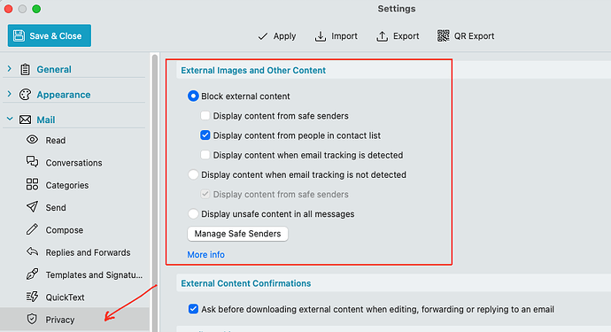Click QR Export in the toolbar
The image size is (611, 332).
466,36
